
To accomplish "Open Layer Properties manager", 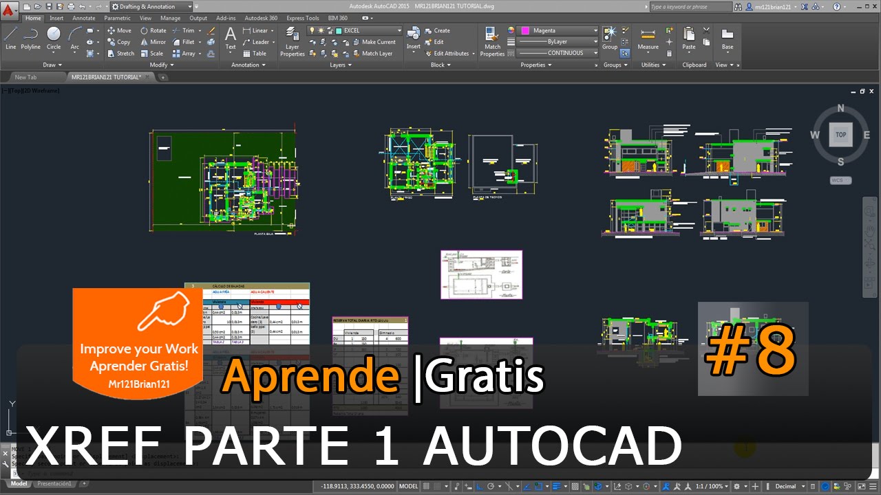I will (x=292, y=43).
